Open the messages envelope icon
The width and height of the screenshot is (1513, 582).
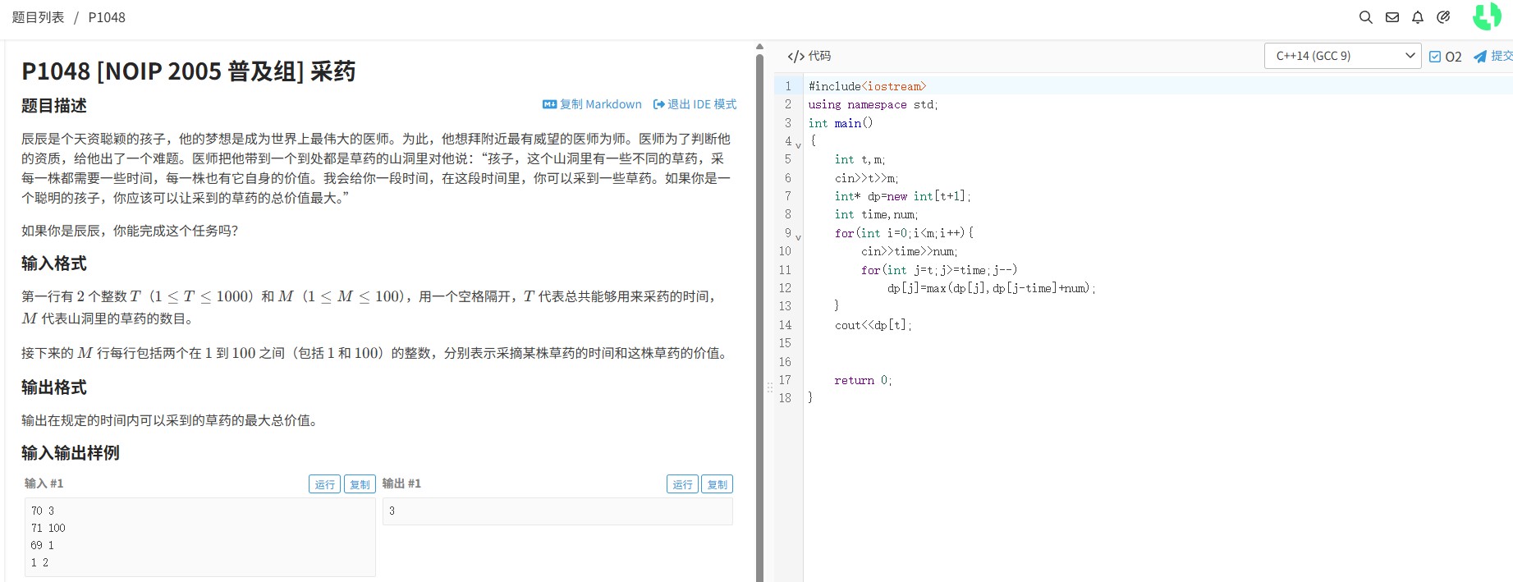[x=1392, y=17]
